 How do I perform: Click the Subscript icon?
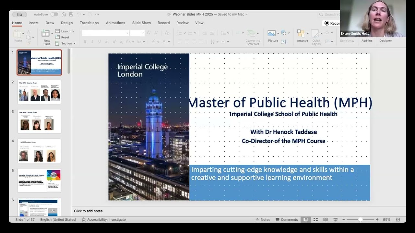point(121,42)
